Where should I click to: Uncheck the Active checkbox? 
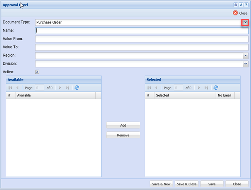click(x=37, y=72)
